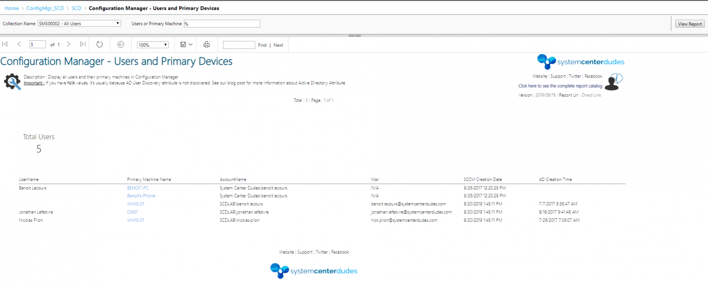Go to first page icon in toolbar
The width and height of the screenshot is (708, 285).
(x=5, y=45)
